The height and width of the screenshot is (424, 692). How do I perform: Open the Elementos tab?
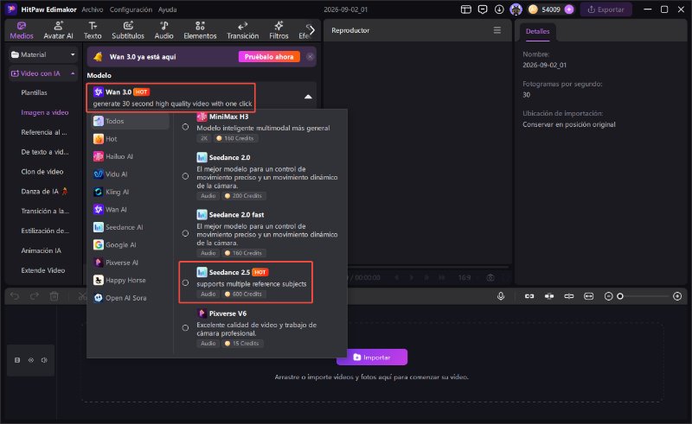(200, 30)
